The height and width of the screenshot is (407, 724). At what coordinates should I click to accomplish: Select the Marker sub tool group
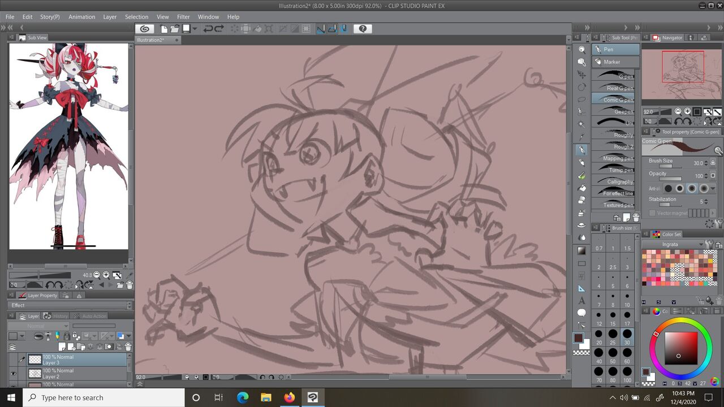pos(616,62)
